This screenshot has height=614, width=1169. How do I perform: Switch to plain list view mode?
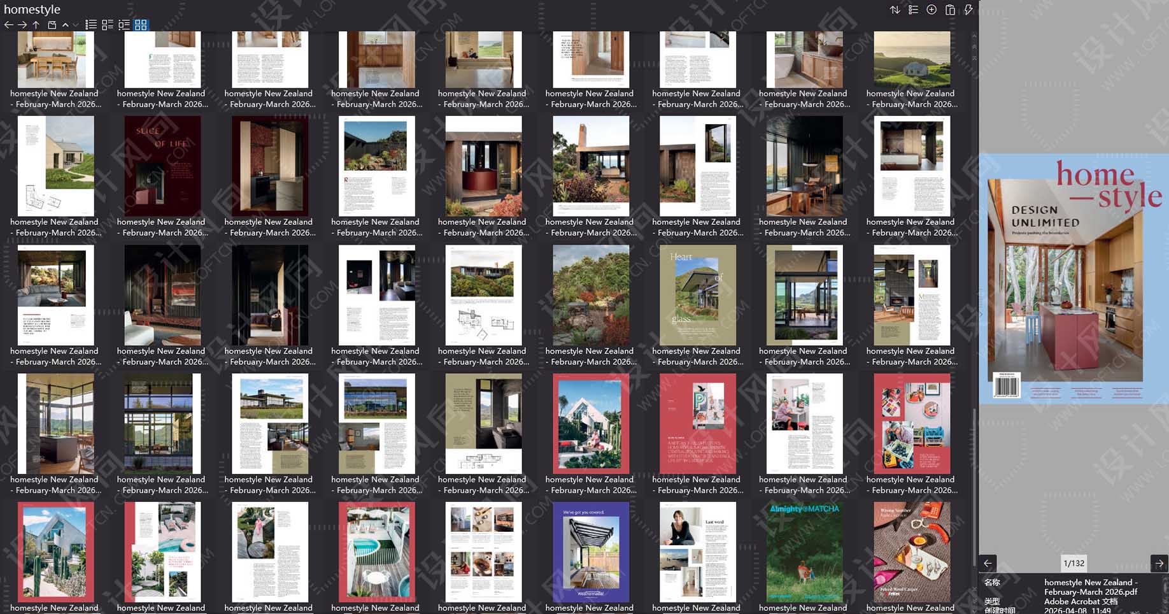(x=91, y=25)
